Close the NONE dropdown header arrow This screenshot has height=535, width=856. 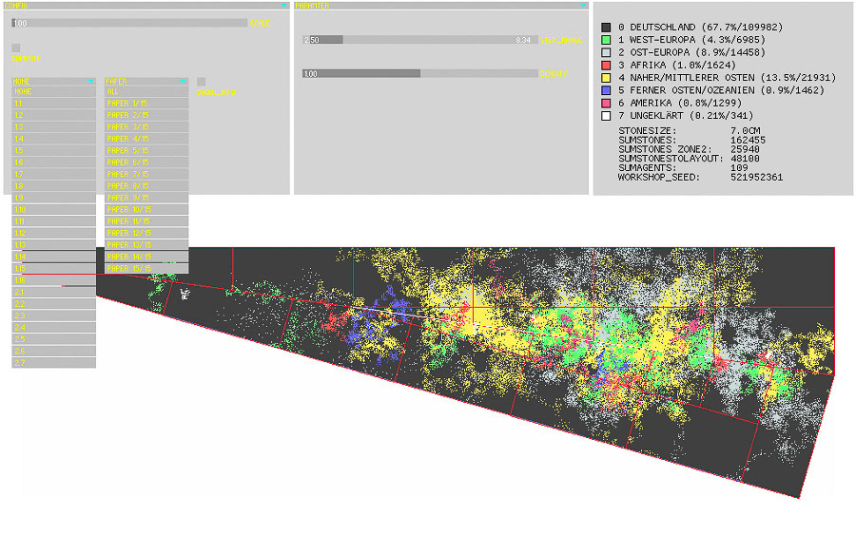coord(90,82)
